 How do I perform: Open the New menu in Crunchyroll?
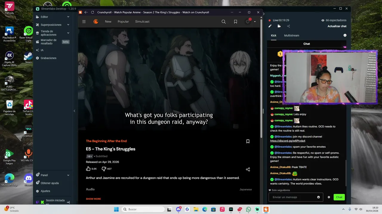(x=108, y=22)
